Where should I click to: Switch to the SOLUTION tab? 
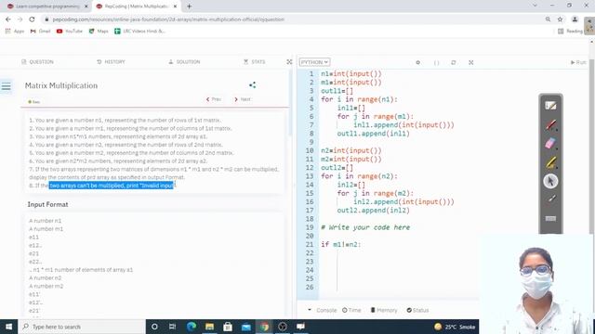pos(184,62)
